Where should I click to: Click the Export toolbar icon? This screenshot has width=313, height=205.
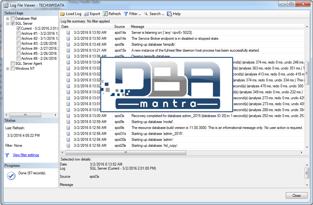[86, 14]
